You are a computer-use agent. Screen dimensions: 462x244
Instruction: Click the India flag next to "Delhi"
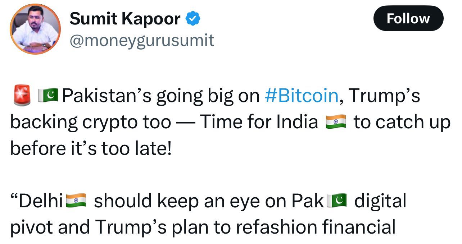click(x=76, y=200)
